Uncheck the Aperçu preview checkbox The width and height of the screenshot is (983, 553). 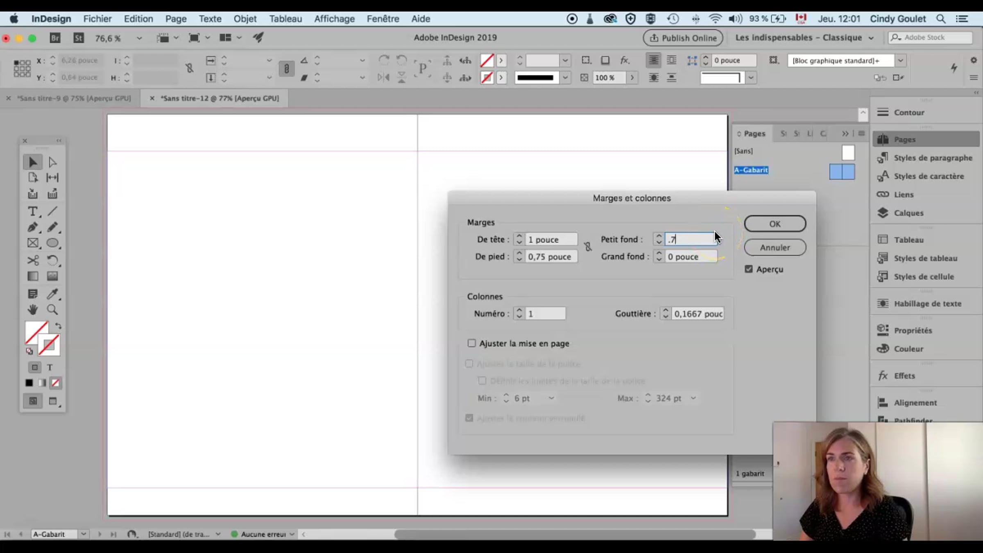click(x=749, y=269)
